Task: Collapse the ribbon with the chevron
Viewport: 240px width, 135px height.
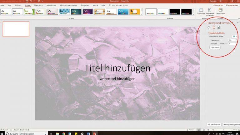Action: pyautogui.click(x=239, y=18)
